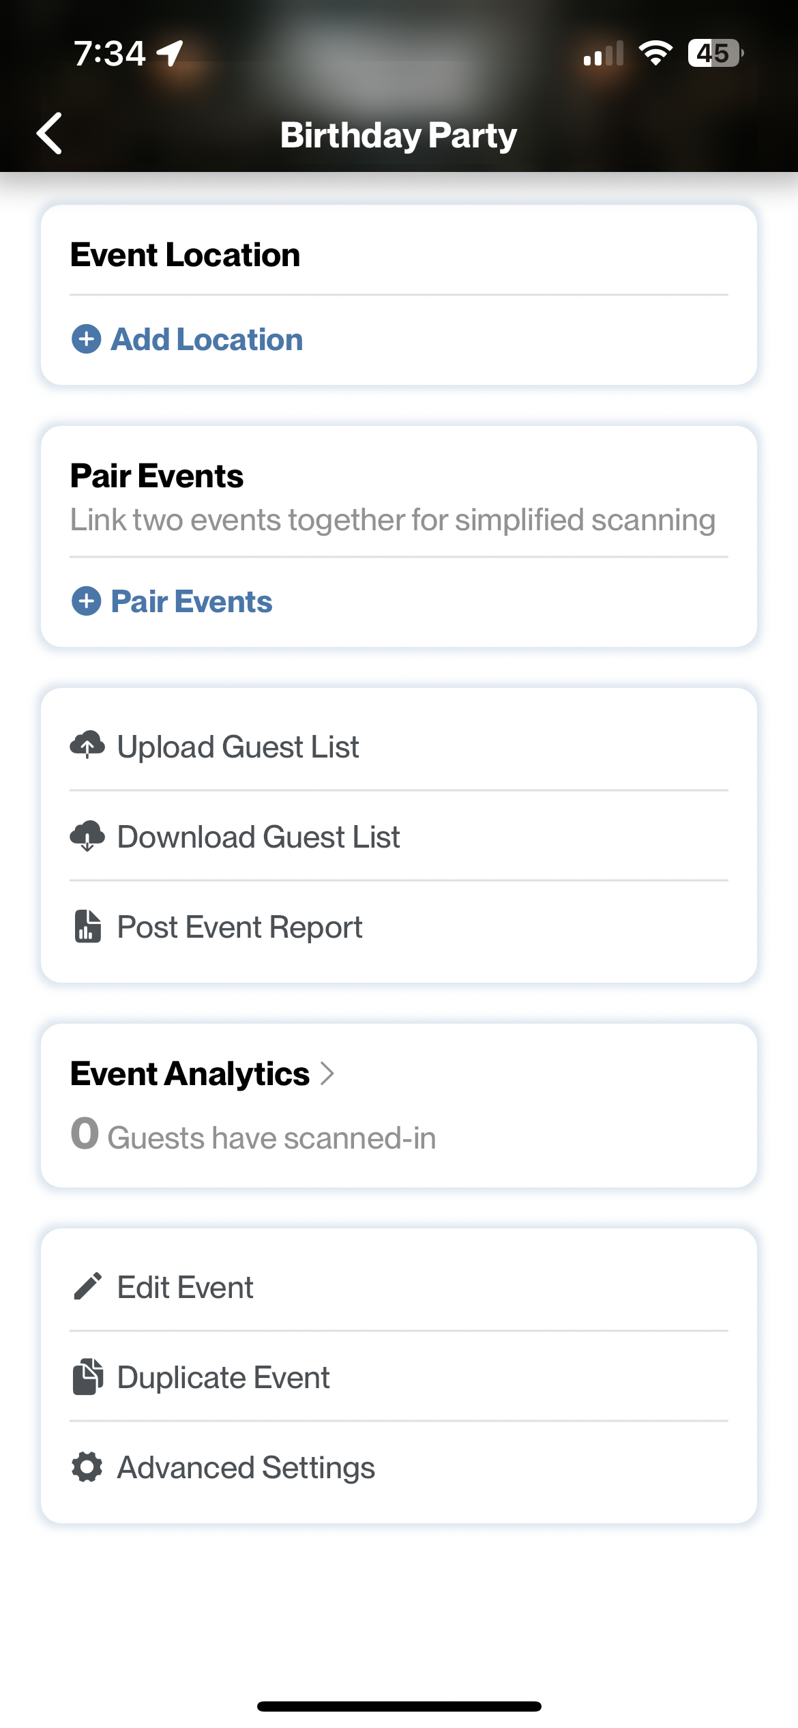This screenshot has height=1728, width=798.
Task: Open the Event Analytics heading
Action: click(x=190, y=1074)
